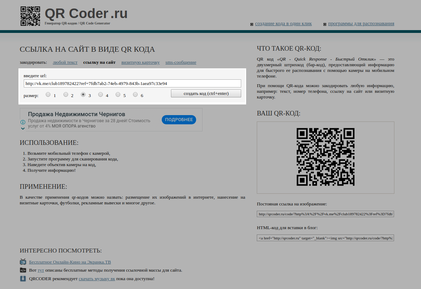Click bullet icon before 'создание кода в один клик'
Screen dimensions: 421x289
pyautogui.click(x=251, y=24)
